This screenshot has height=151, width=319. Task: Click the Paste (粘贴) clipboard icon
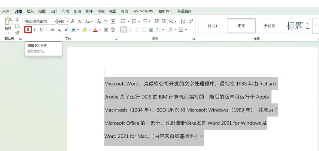coord(8,21)
